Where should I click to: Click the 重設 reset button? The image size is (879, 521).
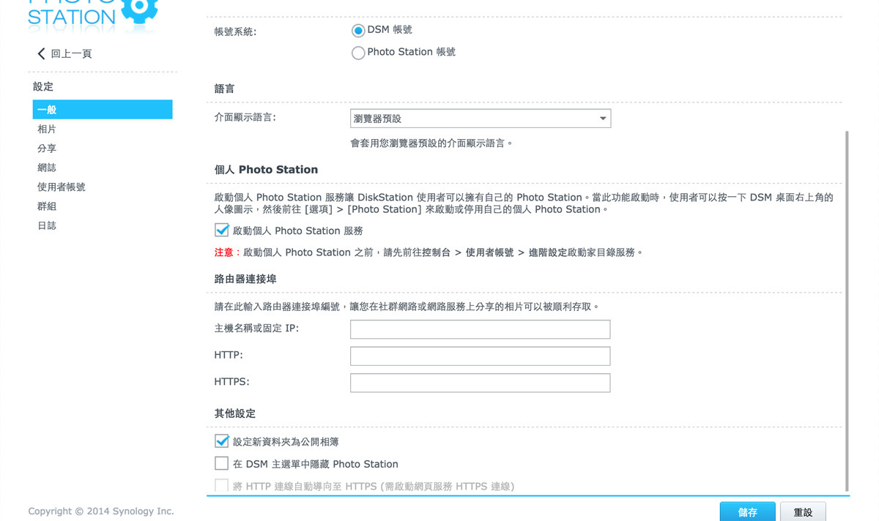[803, 512]
